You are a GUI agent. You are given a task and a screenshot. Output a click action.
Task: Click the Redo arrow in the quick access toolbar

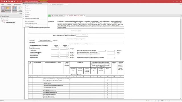tap(18, 1)
